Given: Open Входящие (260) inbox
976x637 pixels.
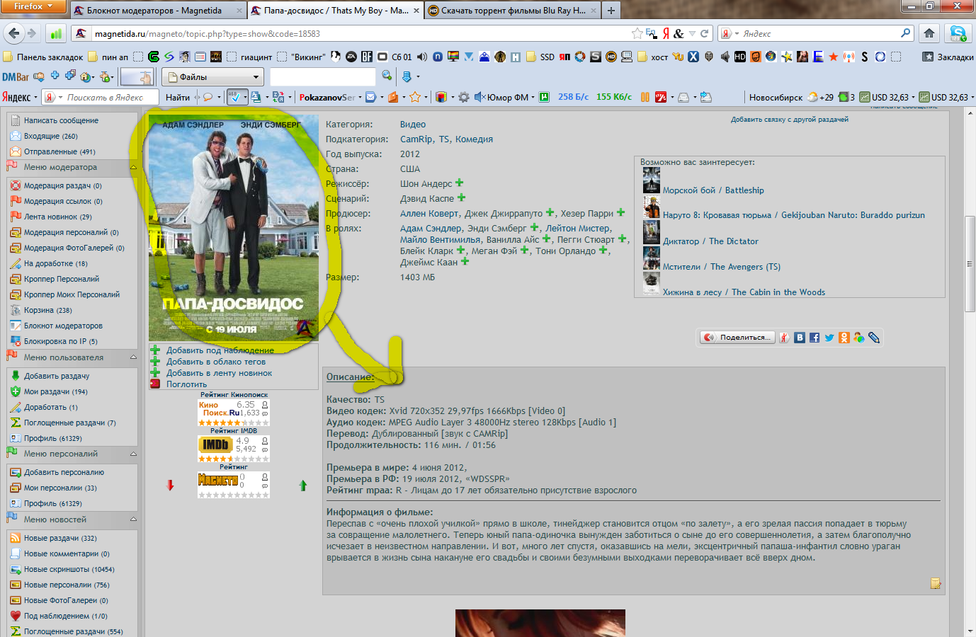Looking at the screenshot, I should 51,136.
